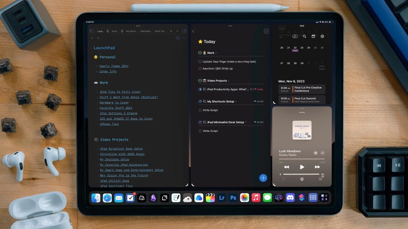
Task: Open the Final Cut Pro Creative Conference event
Action: pos(302,89)
